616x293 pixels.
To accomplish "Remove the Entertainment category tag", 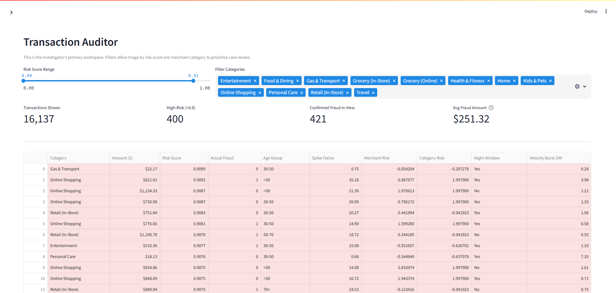I will point(255,81).
